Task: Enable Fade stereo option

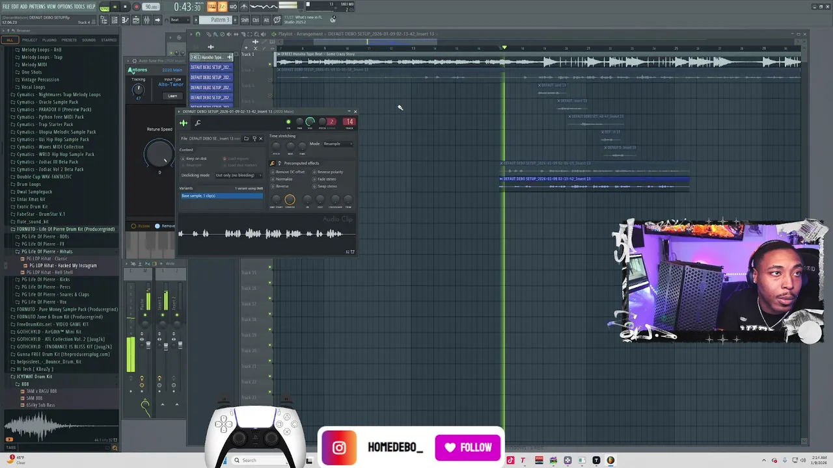Action: (314, 179)
